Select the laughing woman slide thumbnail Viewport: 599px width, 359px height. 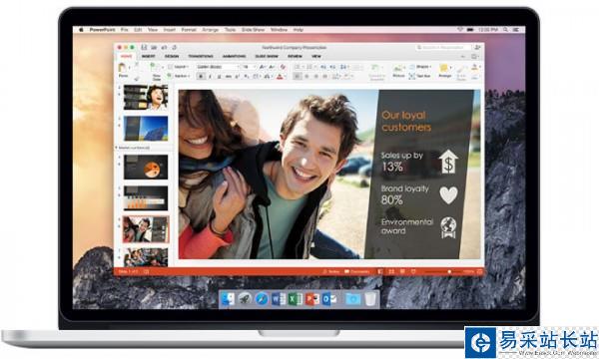[x=146, y=98]
